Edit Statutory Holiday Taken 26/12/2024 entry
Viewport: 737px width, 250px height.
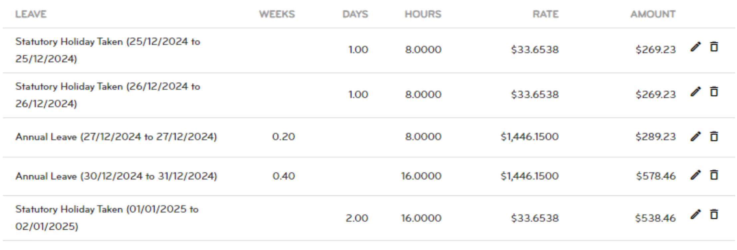tap(695, 92)
